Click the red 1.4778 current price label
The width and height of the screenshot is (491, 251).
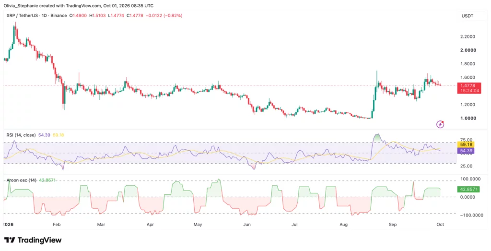point(468,88)
